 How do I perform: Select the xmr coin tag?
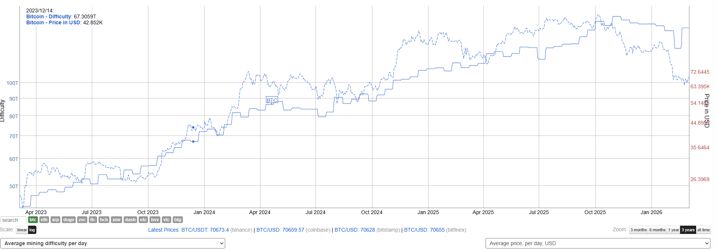(x=117, y=220)
